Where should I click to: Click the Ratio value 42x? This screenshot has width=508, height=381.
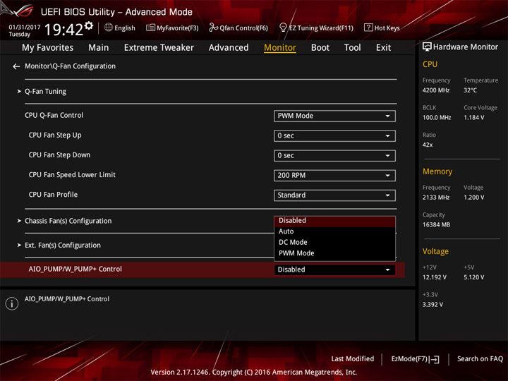click(428, 145)
